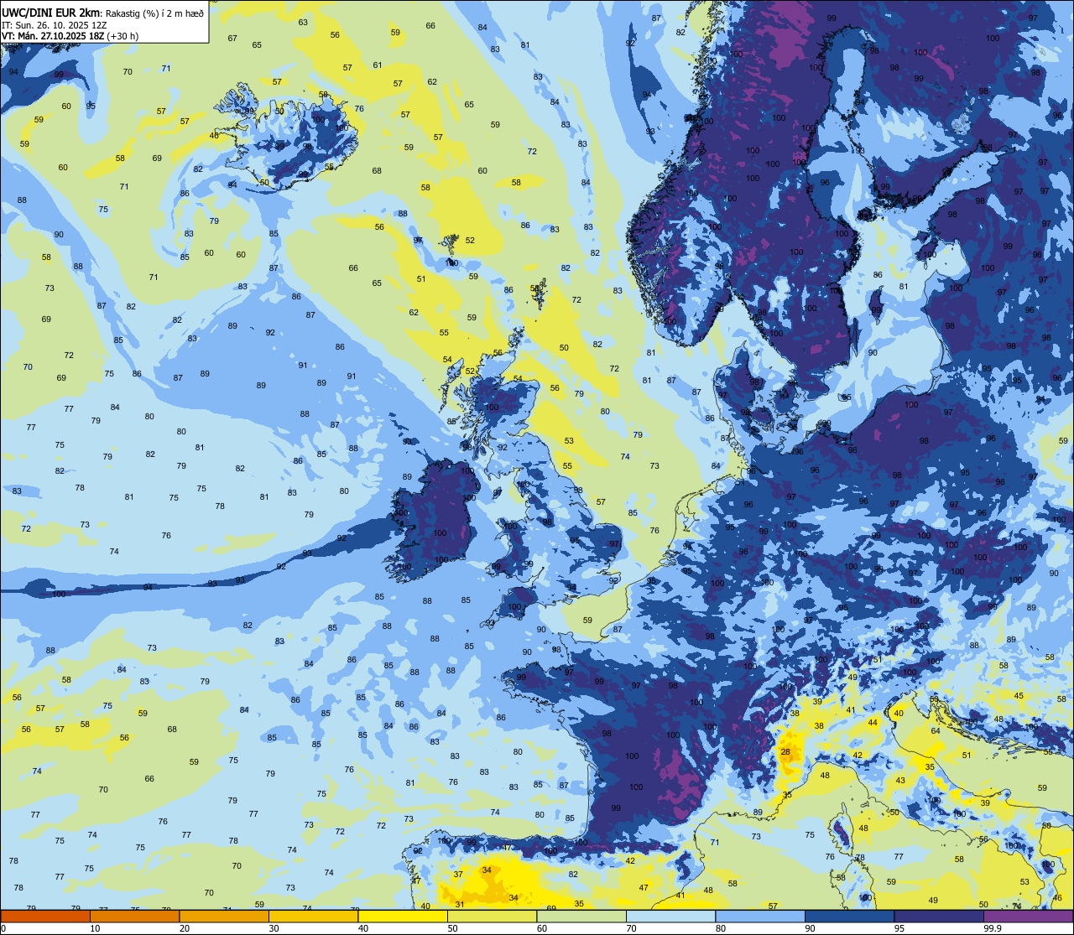
Task: Click the 'UWC/DINI EUR 2km' title text
Action: (52, 11)
